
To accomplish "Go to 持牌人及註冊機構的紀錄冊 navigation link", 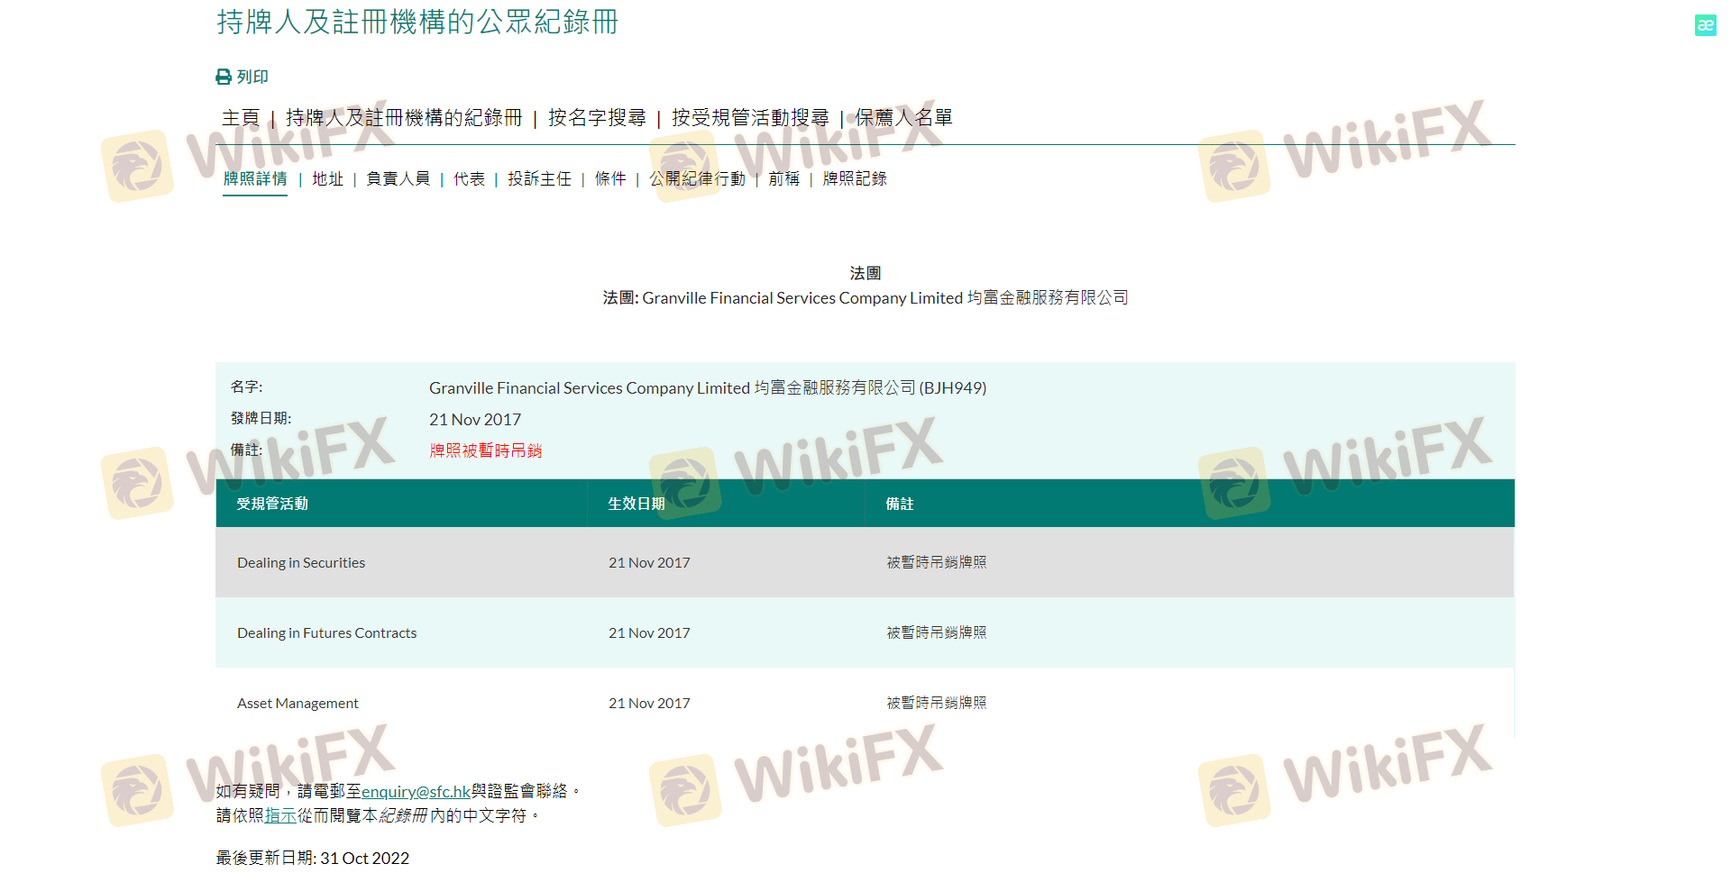I will 404,118.
